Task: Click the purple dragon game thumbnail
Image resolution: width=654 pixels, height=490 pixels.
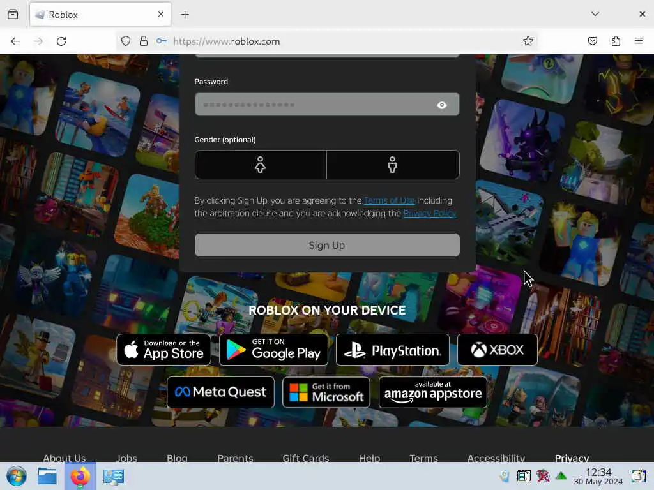Action: [x=522, y=140]
